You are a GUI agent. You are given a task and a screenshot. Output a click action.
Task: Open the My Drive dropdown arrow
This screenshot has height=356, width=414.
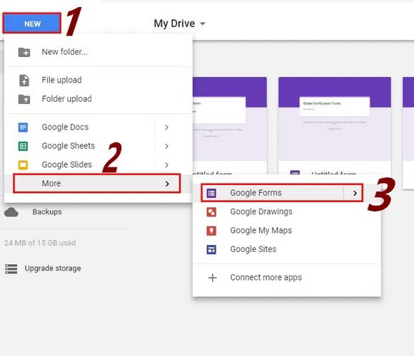(203, 23)
